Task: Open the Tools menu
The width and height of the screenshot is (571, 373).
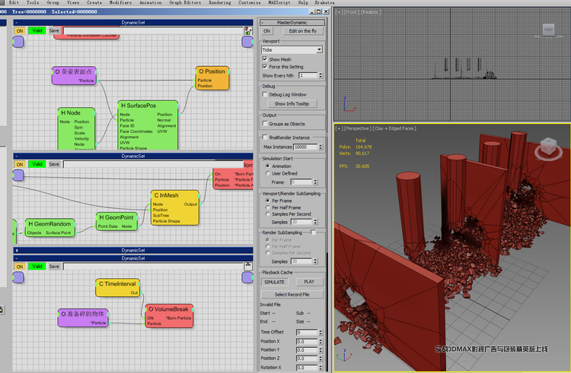Action: tap(32, 2)
